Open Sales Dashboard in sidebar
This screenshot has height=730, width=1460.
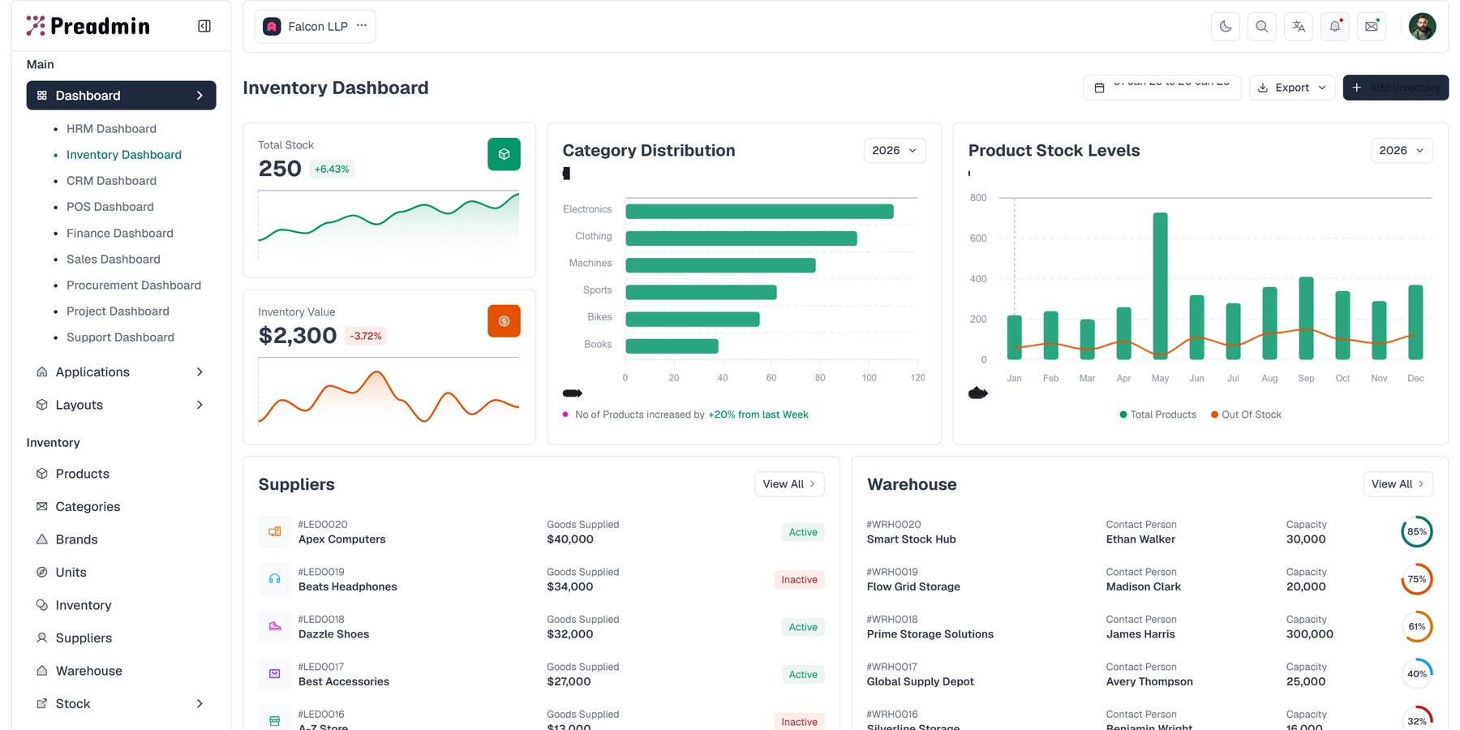(114, 260)
